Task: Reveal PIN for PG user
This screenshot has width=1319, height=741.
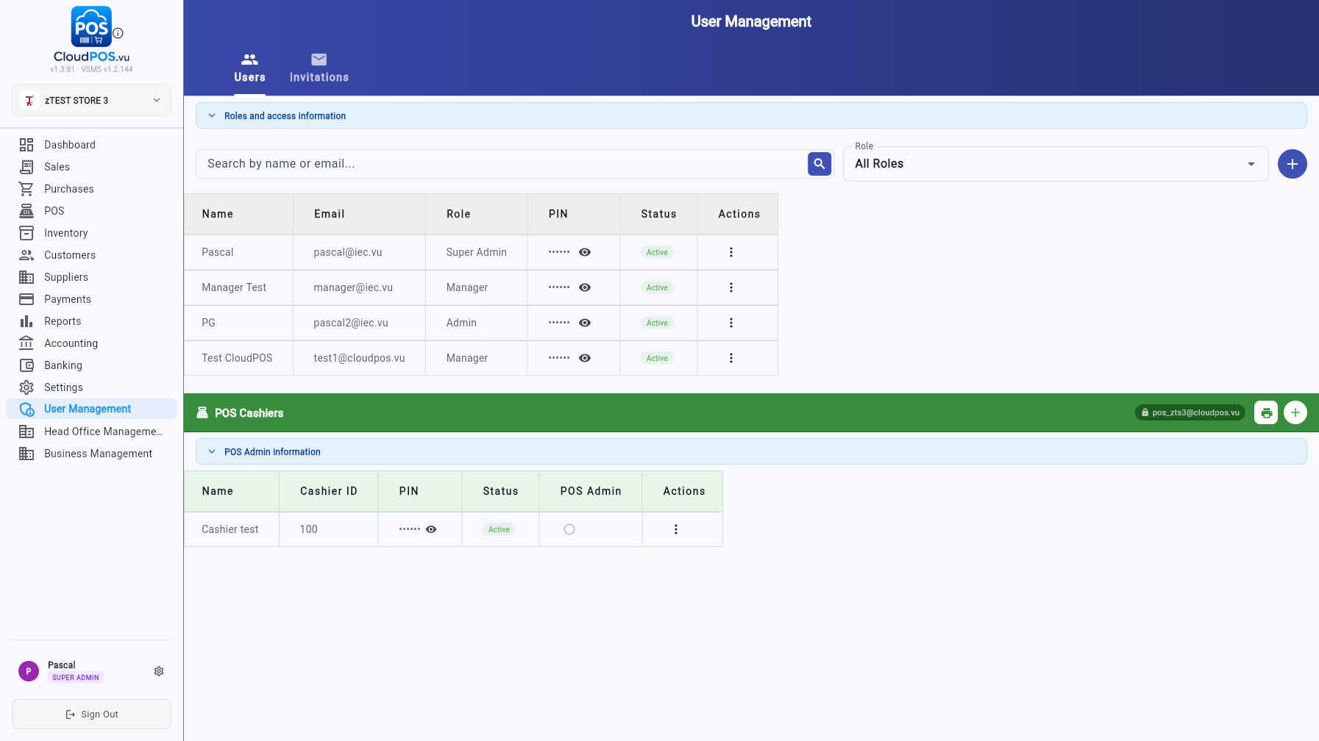Action: point(585,323)
